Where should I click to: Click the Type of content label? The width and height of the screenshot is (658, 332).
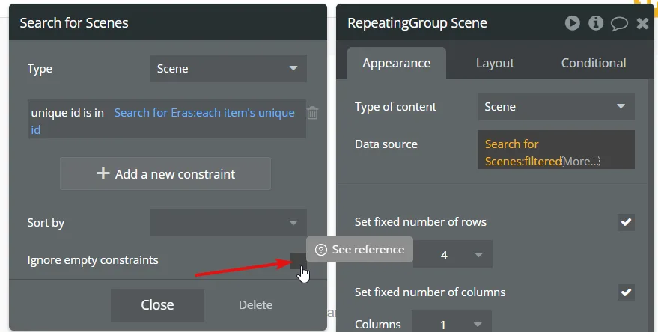click(395, 107)
